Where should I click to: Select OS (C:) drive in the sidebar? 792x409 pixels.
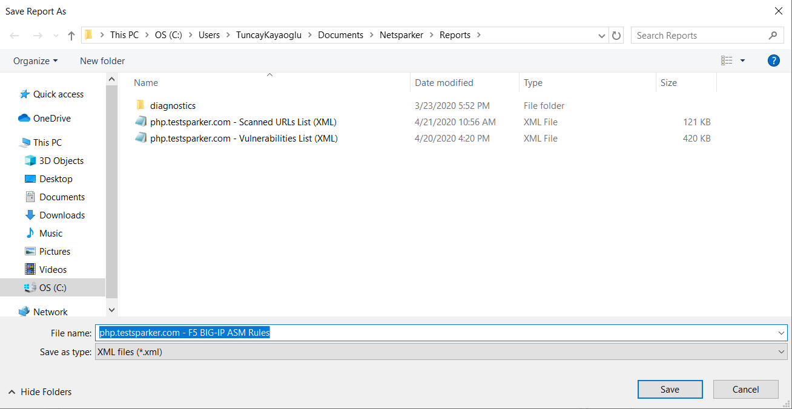click(53, 287)
